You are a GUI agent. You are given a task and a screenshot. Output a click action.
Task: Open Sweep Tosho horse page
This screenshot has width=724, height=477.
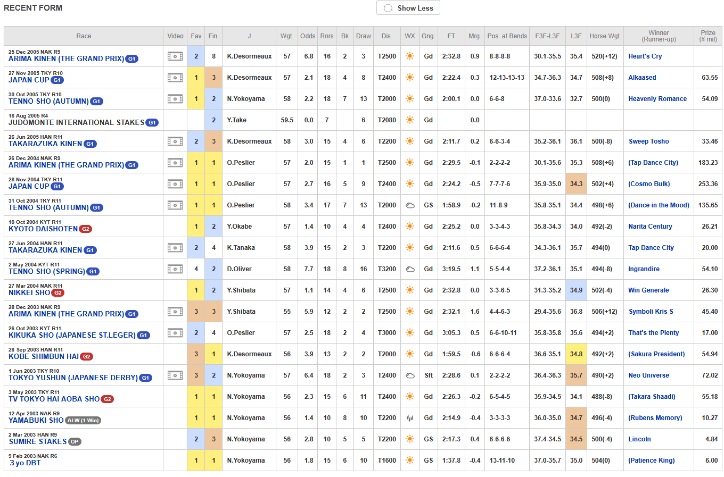coord(649,141)
